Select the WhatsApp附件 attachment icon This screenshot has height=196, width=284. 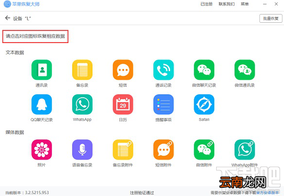tap(245, 150)
